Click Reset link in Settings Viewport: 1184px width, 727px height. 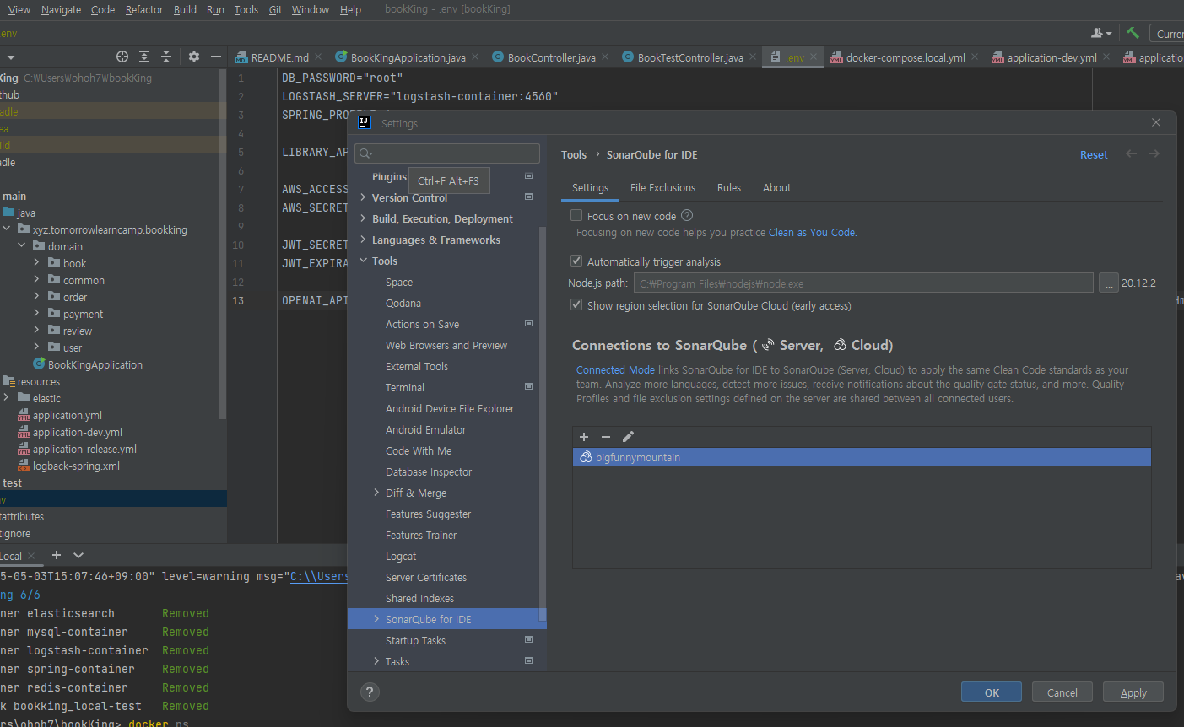tap(1094, 154)
